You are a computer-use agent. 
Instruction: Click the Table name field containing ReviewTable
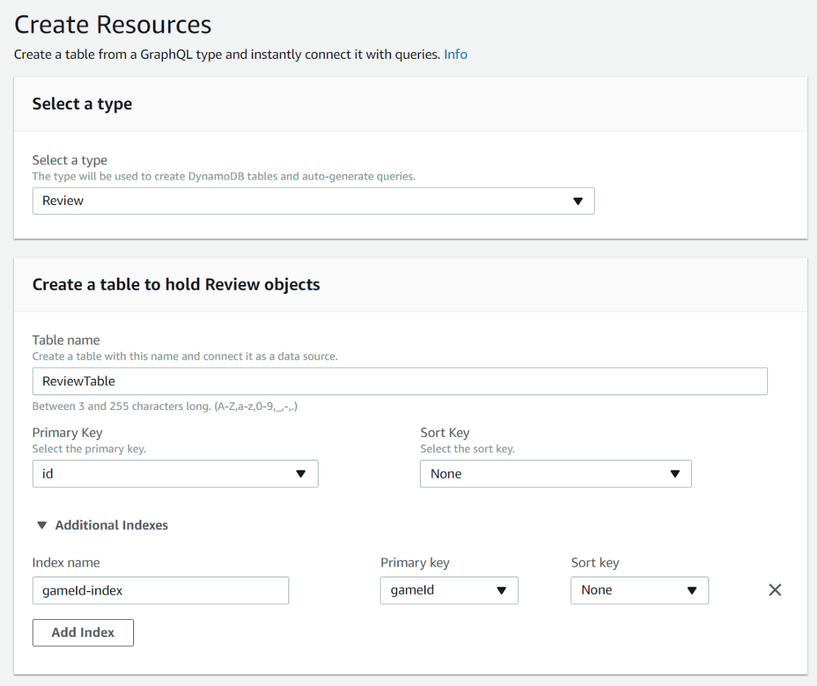400,381
